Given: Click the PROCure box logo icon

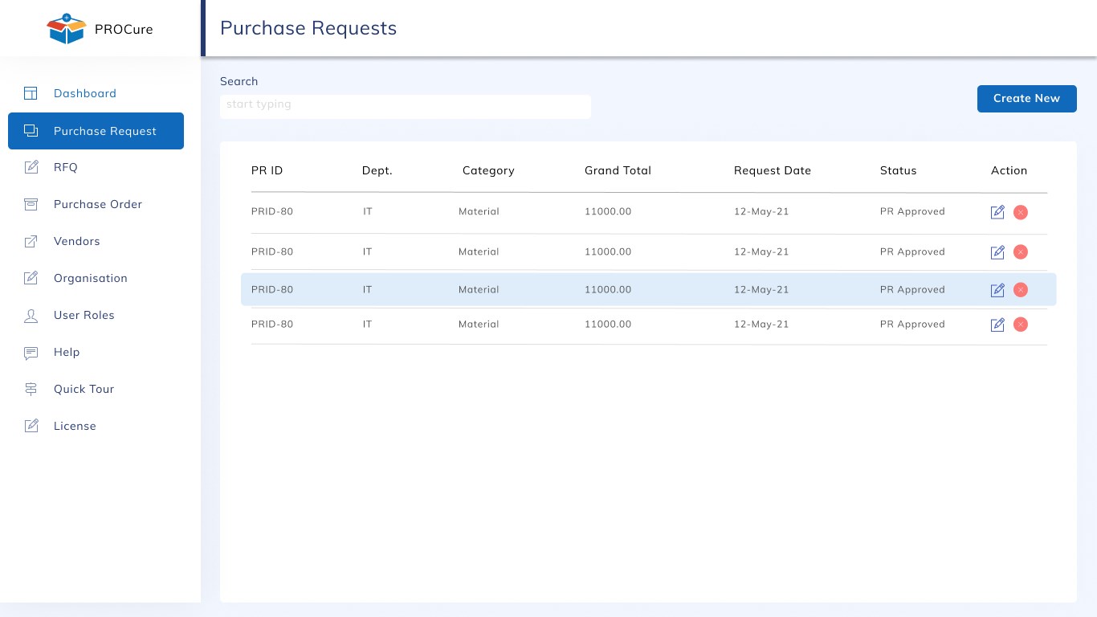Looking at the screenshot, I should [x=66, y=29].
